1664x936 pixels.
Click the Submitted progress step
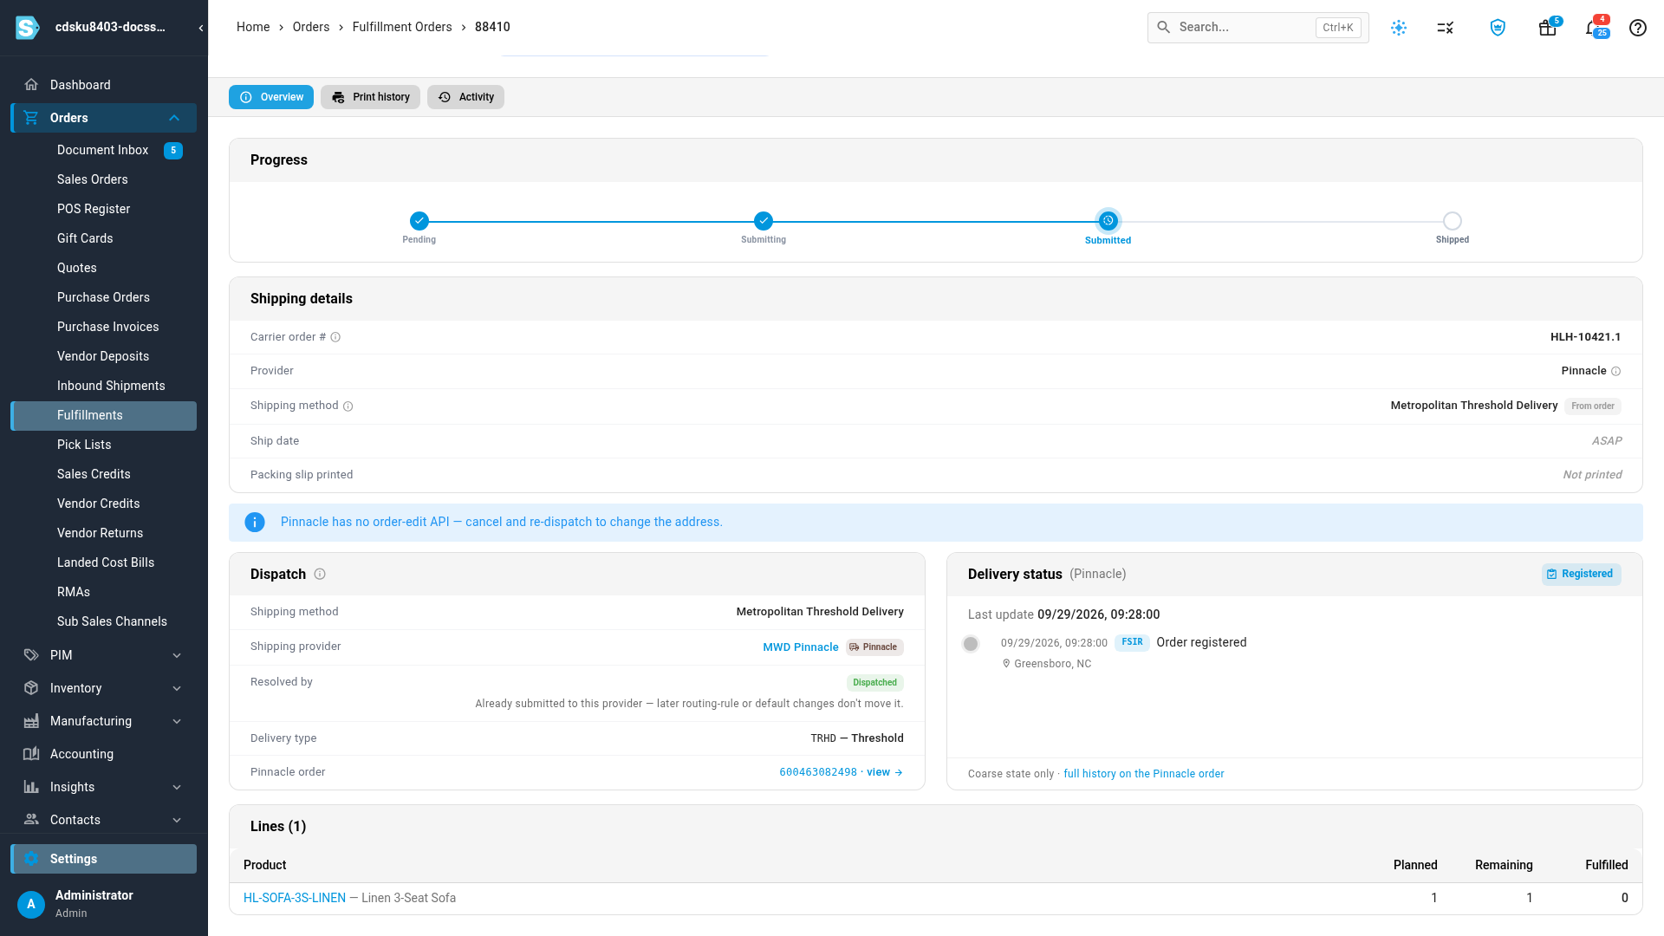click(x=1108, y=221)
